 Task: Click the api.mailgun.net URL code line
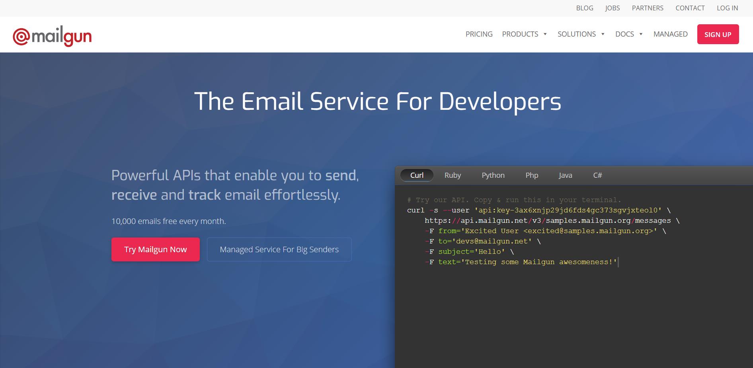(552, 220)
